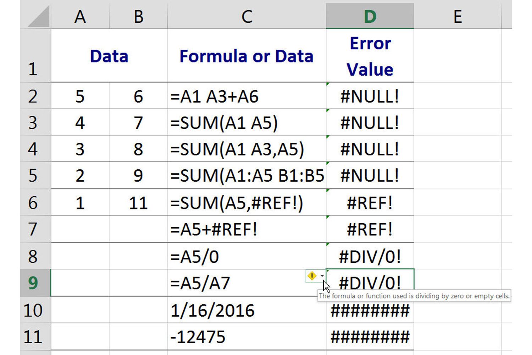Click the #DIV/0! value in row 8
The height and width of the screenshot is (355, 532).
coord(370,256)
